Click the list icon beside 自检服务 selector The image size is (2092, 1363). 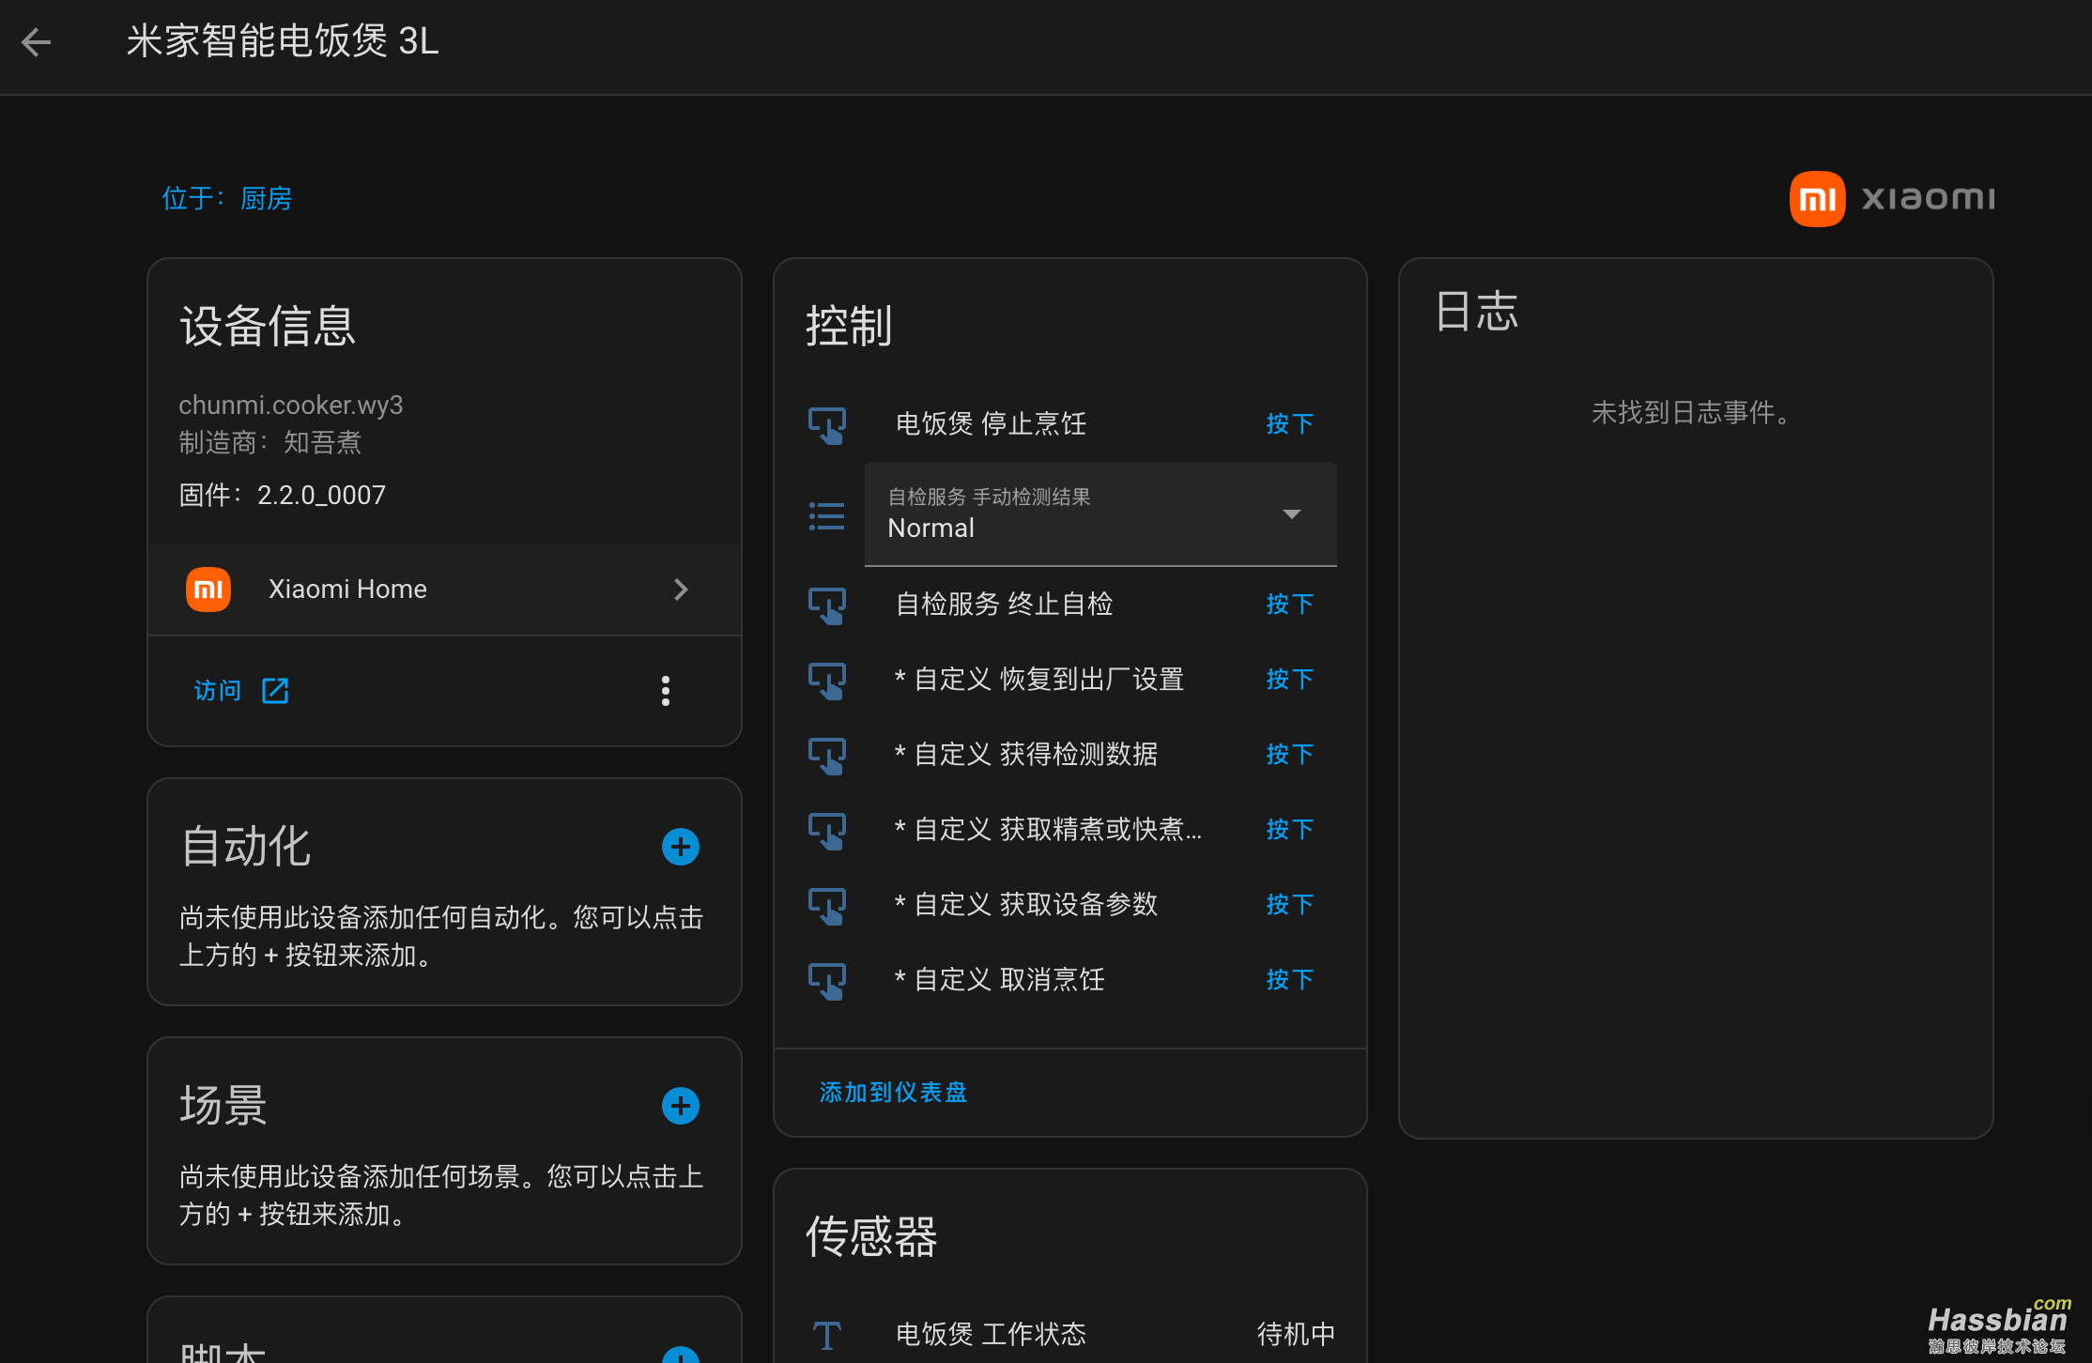point(826,514)
